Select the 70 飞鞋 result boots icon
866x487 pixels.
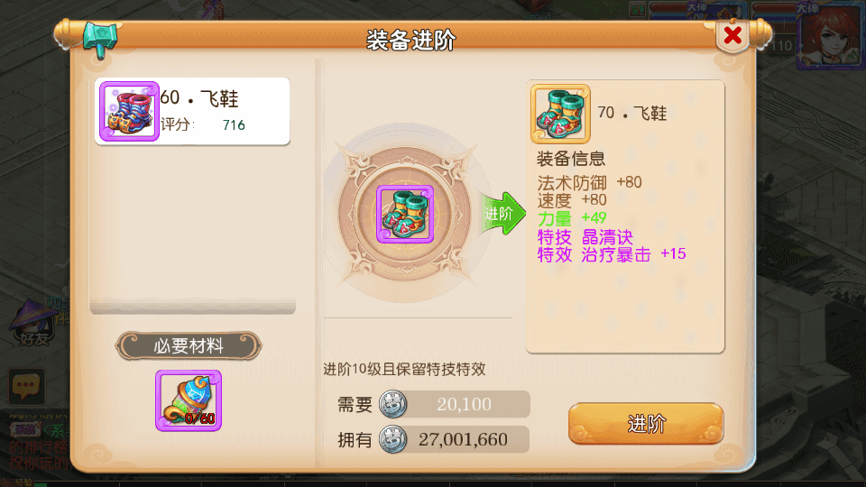560,114
